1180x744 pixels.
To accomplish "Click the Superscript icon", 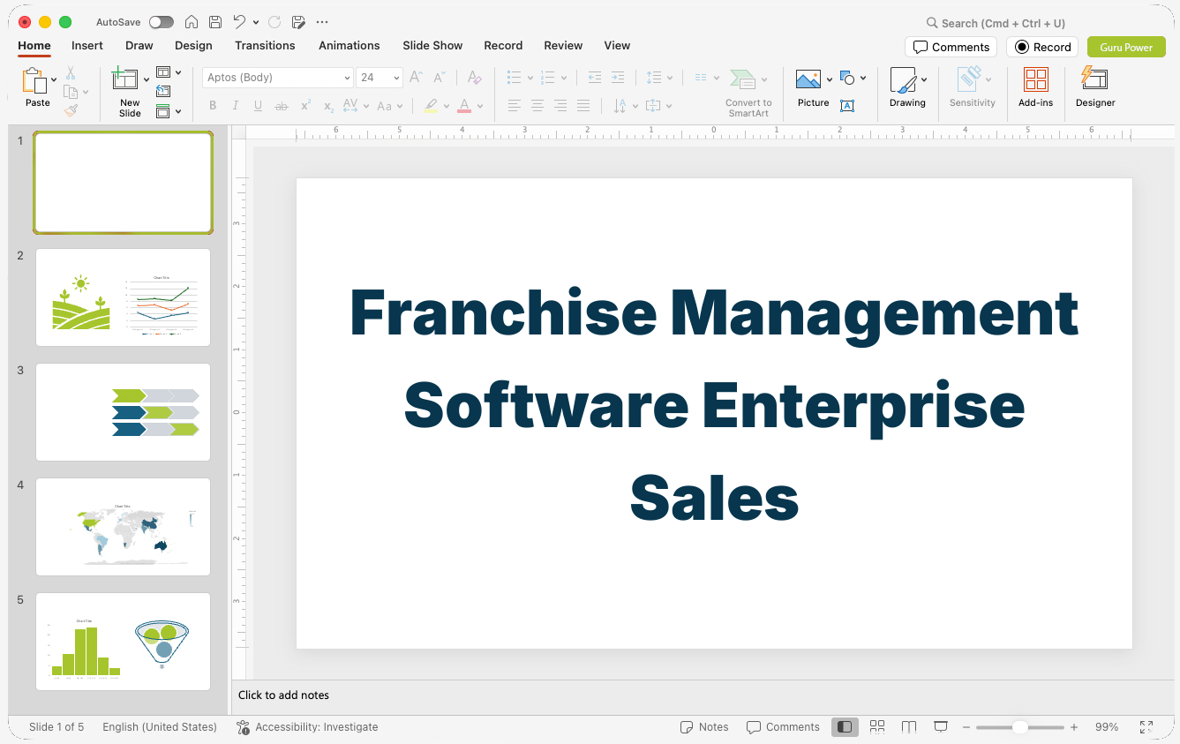I will point(305,106).
